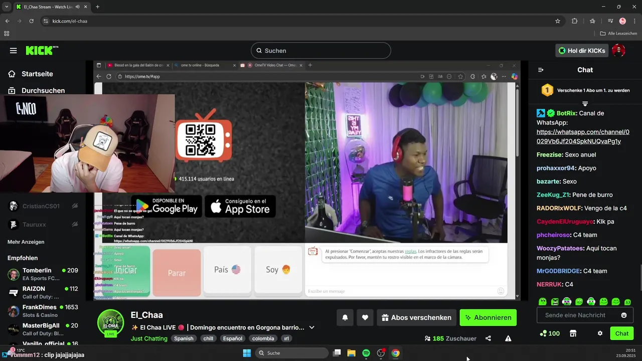Toggle notifications bell for El_Chaa
Image resolution: width=642 pixels, height=361 pixels.
pos(345,317)
